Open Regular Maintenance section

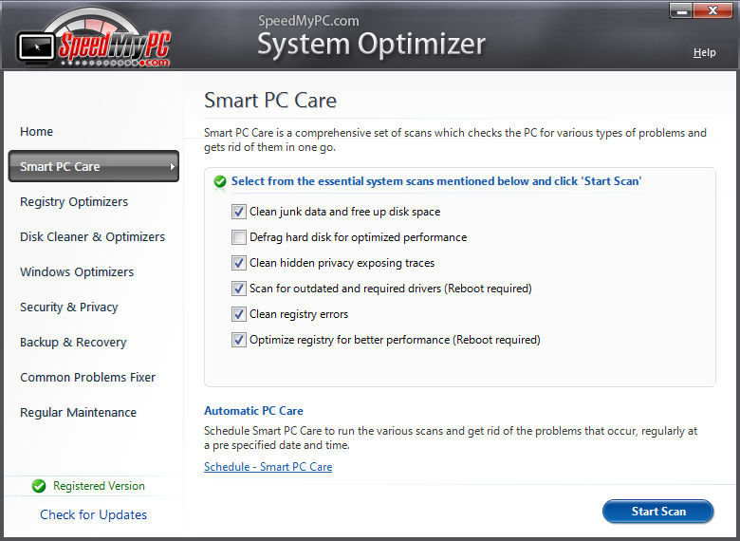[x=79, y=413]
